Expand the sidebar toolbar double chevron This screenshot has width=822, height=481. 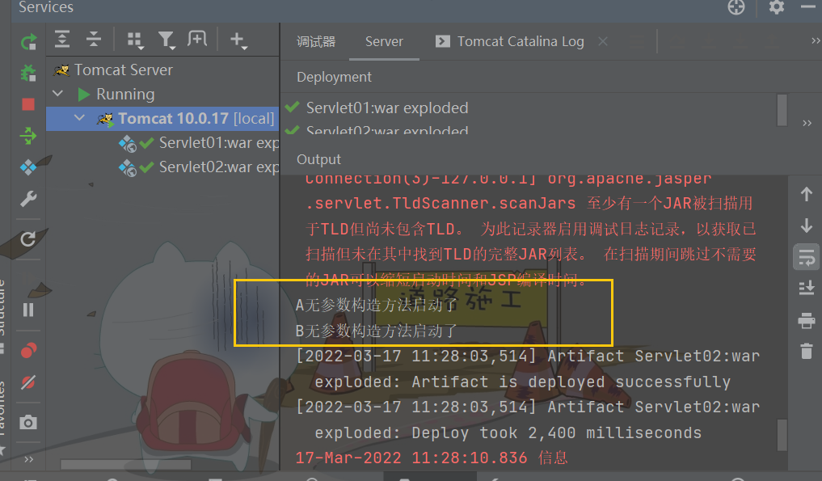point(29,459)
